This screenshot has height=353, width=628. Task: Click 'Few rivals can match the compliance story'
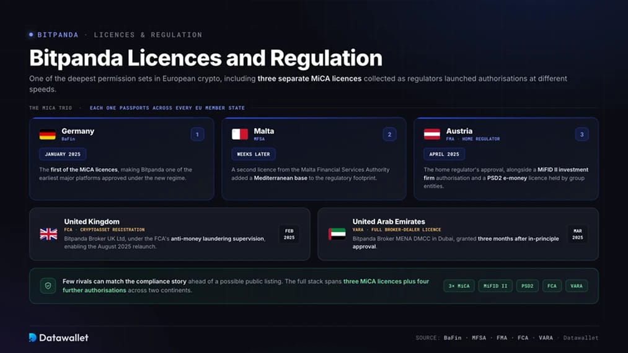(x=124, y=281)
